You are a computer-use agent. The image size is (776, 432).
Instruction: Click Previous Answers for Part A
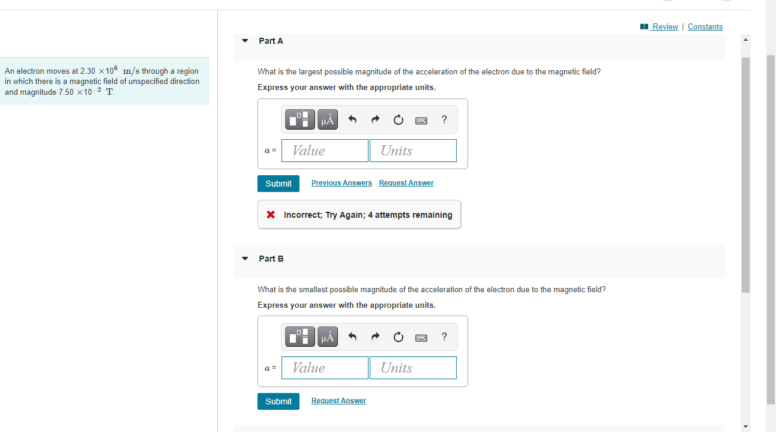click(x=341, y=182)
